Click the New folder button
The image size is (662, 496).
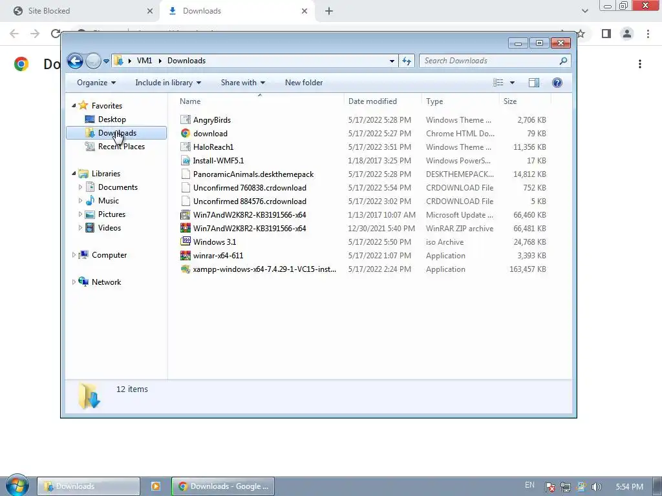[304, 83]
